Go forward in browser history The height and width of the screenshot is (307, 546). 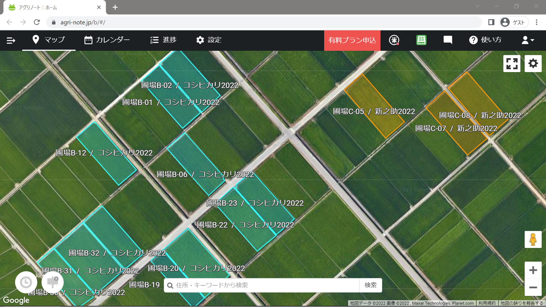click(x=23, y=22)
